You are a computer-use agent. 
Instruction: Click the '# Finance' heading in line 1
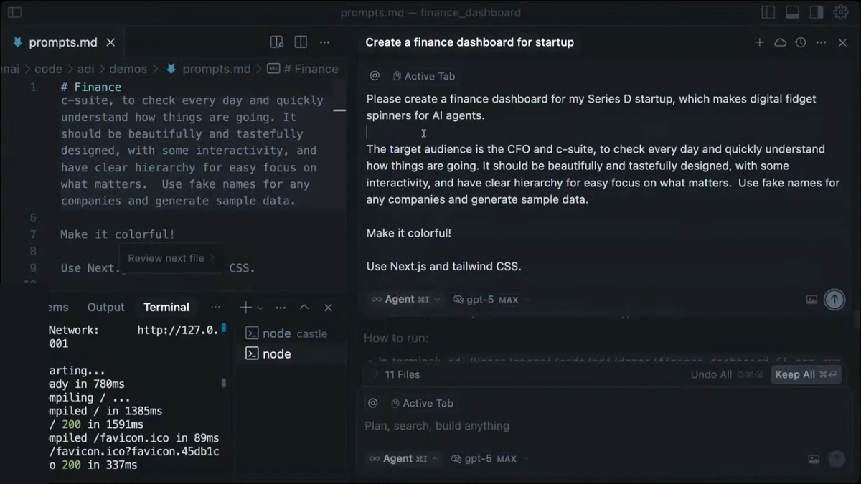click(x=91, y=87)
